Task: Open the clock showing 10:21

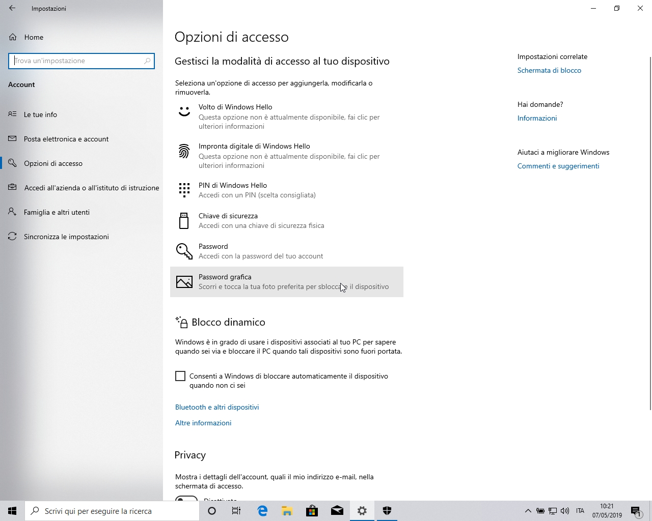Action: (607, 511)
